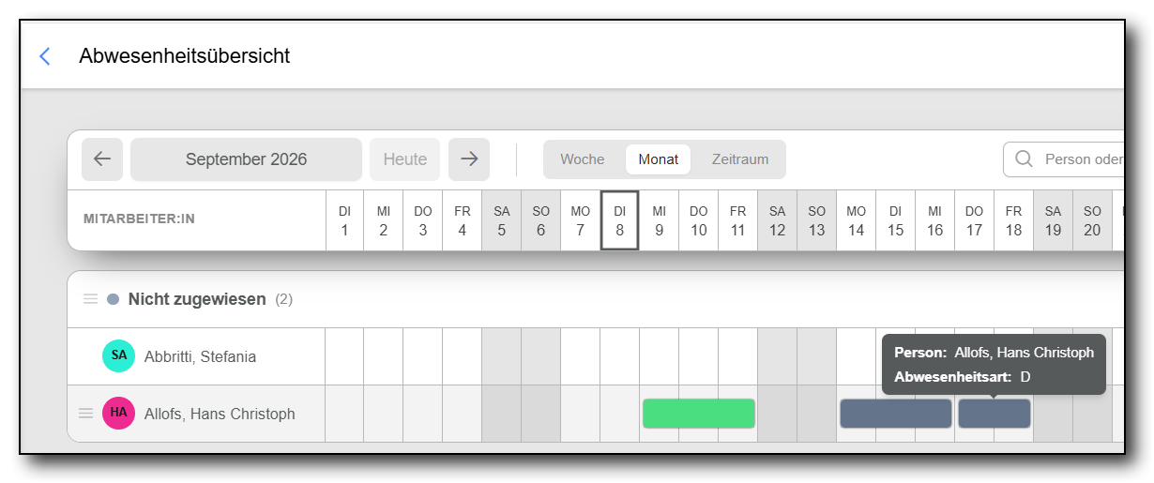
Task: Open employee Allofs, Hans Christoph
Action: (220, 414)
